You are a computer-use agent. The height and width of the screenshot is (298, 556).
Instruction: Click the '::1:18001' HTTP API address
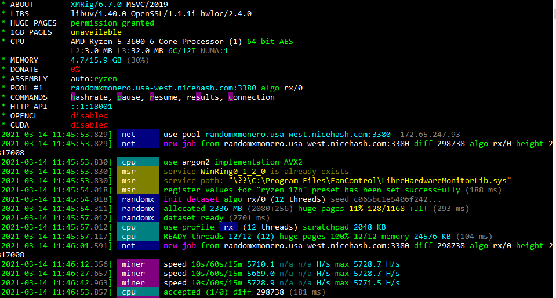click(92, 107)
